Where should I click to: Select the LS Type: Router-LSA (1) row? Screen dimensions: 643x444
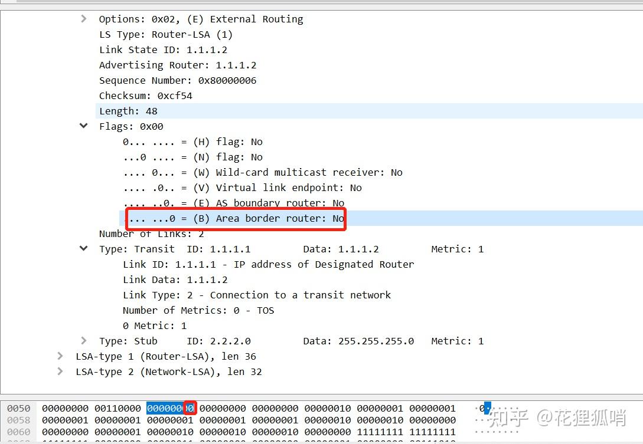tap(166, 34)
